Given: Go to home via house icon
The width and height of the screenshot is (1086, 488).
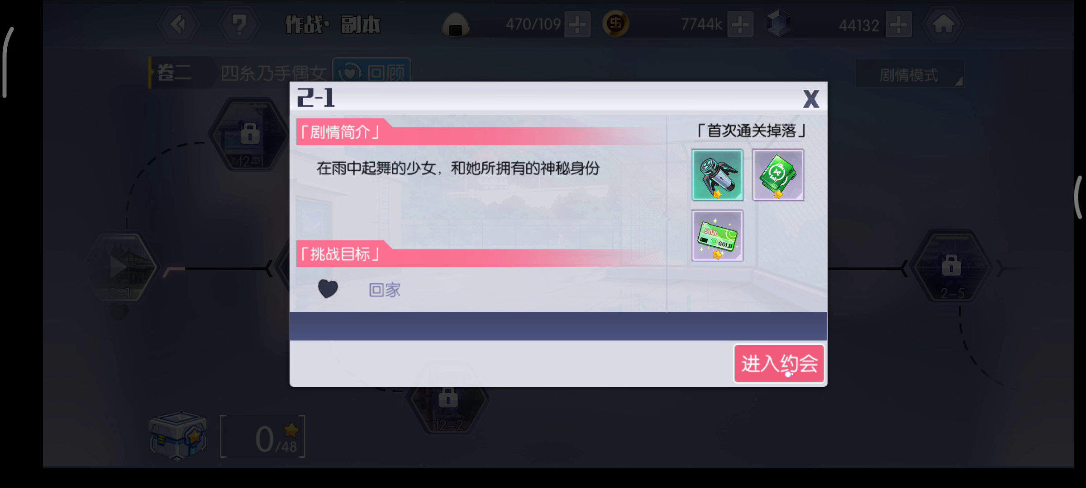Looking at the screenshot, I should [x=943, y=24].
